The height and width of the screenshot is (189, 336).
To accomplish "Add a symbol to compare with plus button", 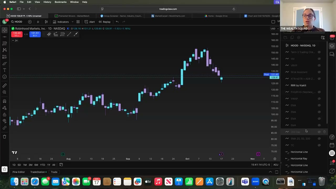I will click(x=30, y=22).
